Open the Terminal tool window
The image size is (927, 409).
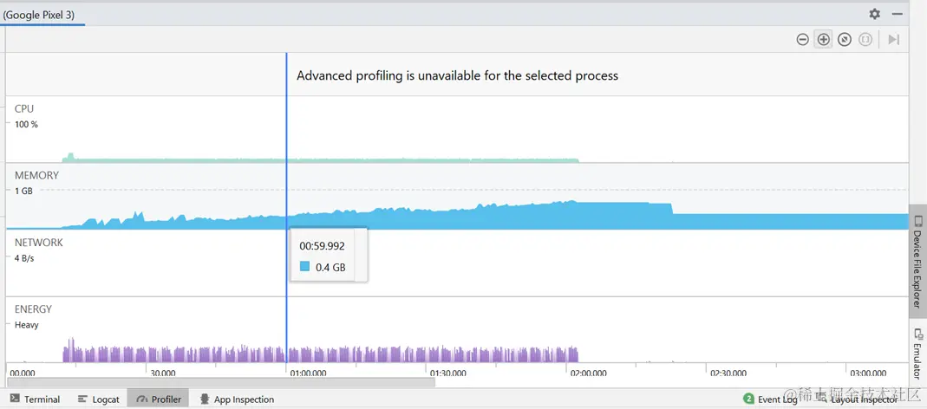tap(35, 399)
